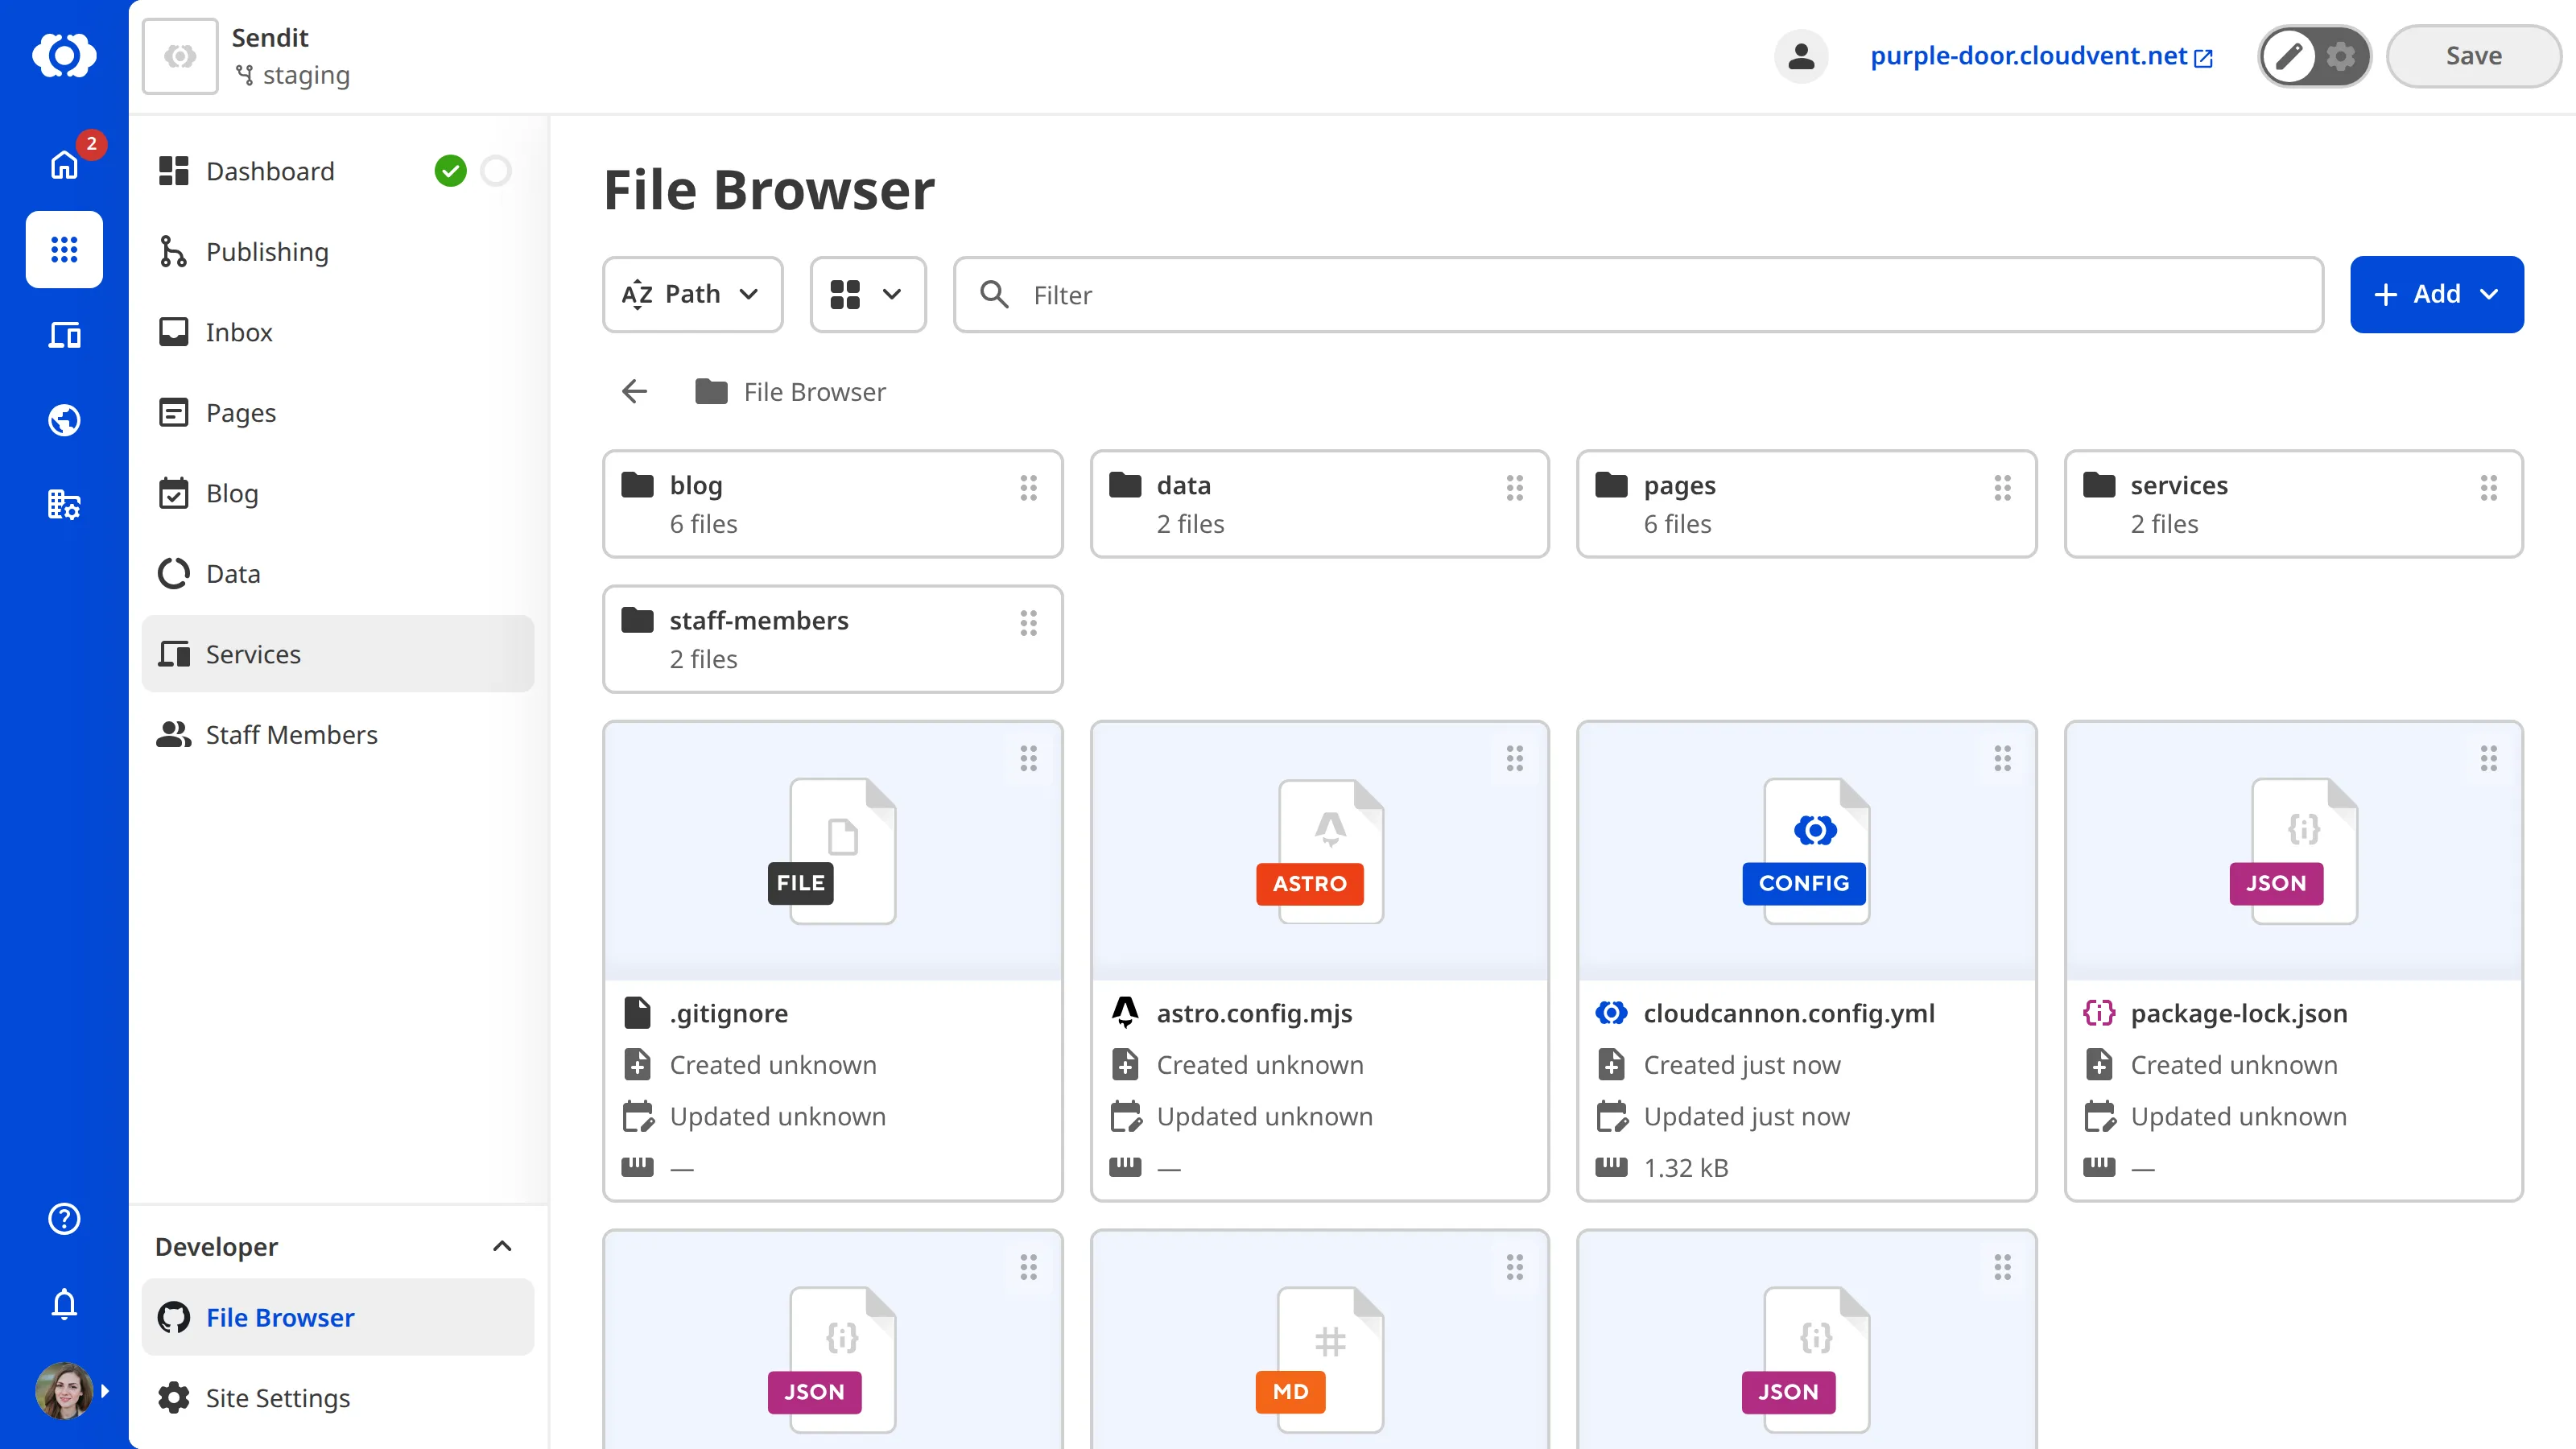Open the astro.config.mjs ASTRO thumbnail

coord(1319,851)
